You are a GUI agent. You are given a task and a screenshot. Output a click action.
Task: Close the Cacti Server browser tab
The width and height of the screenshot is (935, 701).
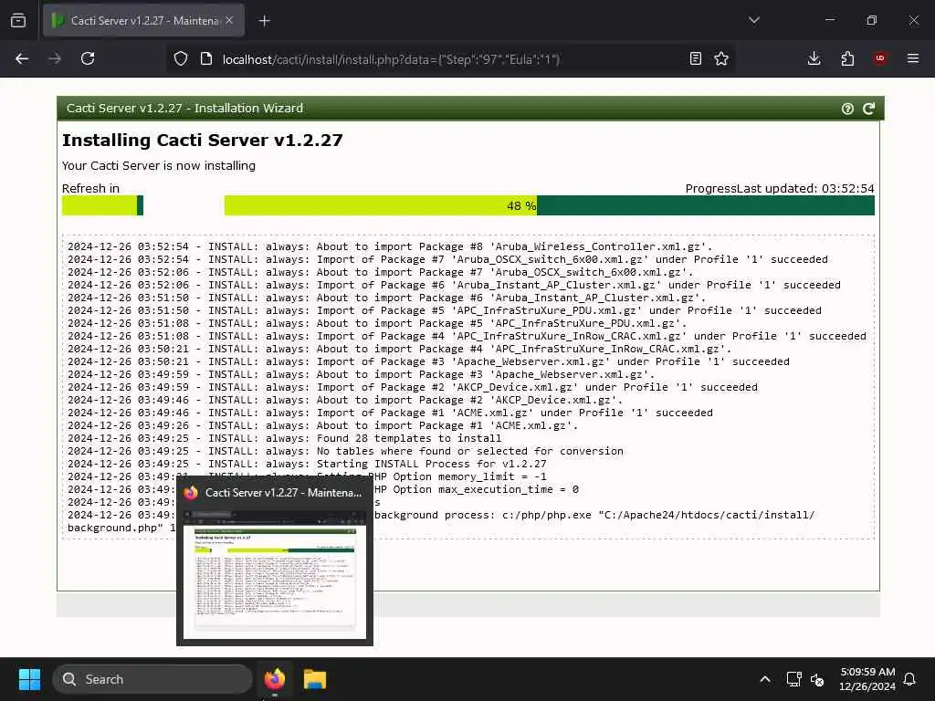(229, 21)
